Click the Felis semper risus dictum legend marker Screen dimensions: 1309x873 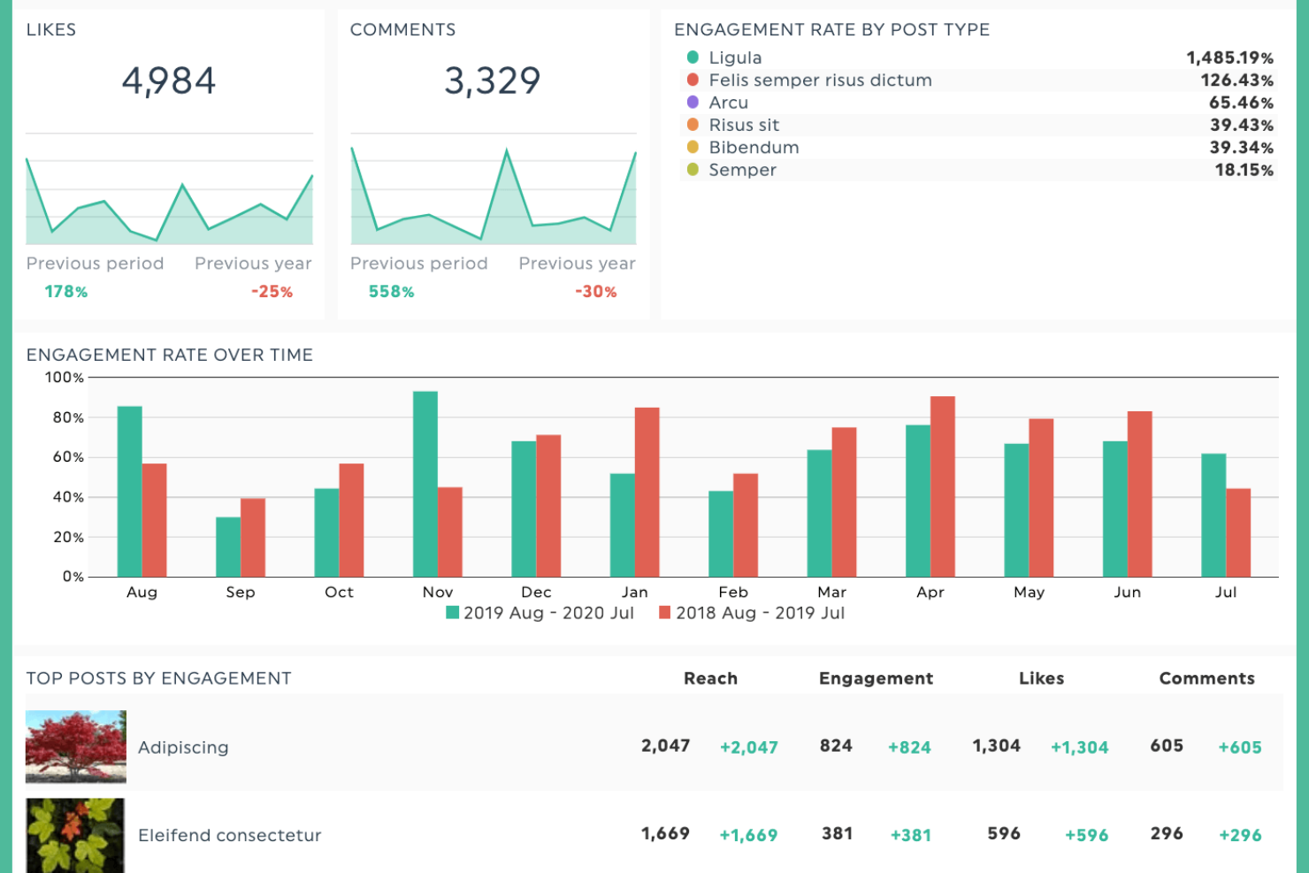pos(692,80)
